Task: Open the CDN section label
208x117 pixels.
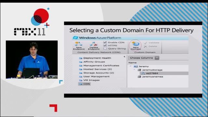Action: coord(87,84)
